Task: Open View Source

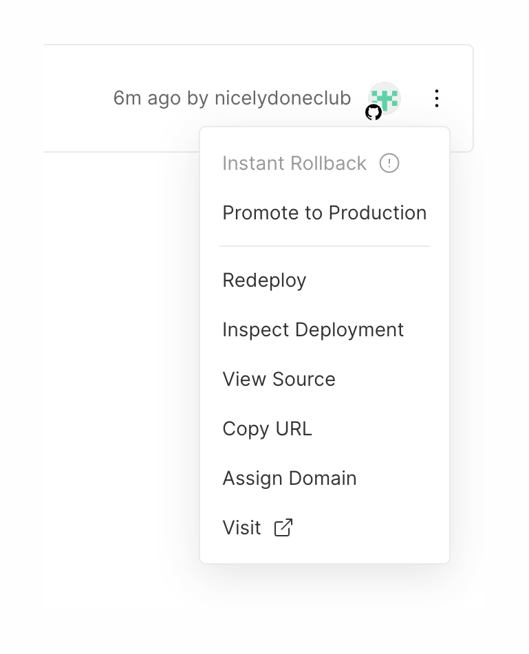Action: tap(278, 379)
